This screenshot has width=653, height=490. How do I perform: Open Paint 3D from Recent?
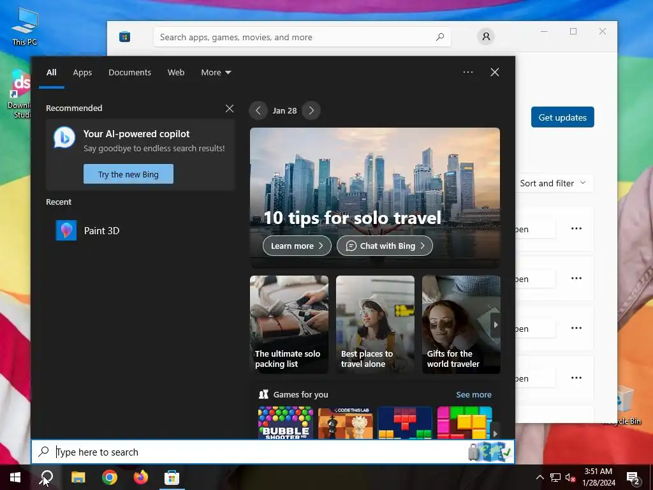[x=140, y=230]
